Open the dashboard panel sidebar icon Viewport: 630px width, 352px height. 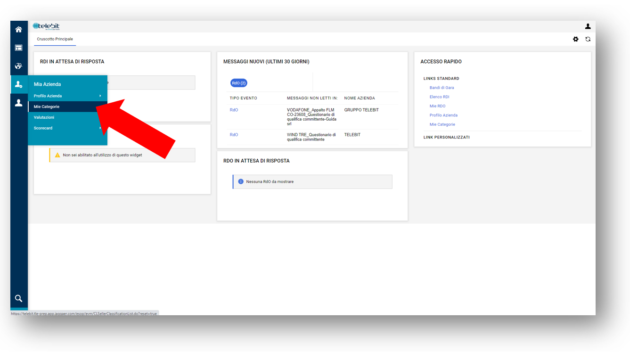[19, 48]
